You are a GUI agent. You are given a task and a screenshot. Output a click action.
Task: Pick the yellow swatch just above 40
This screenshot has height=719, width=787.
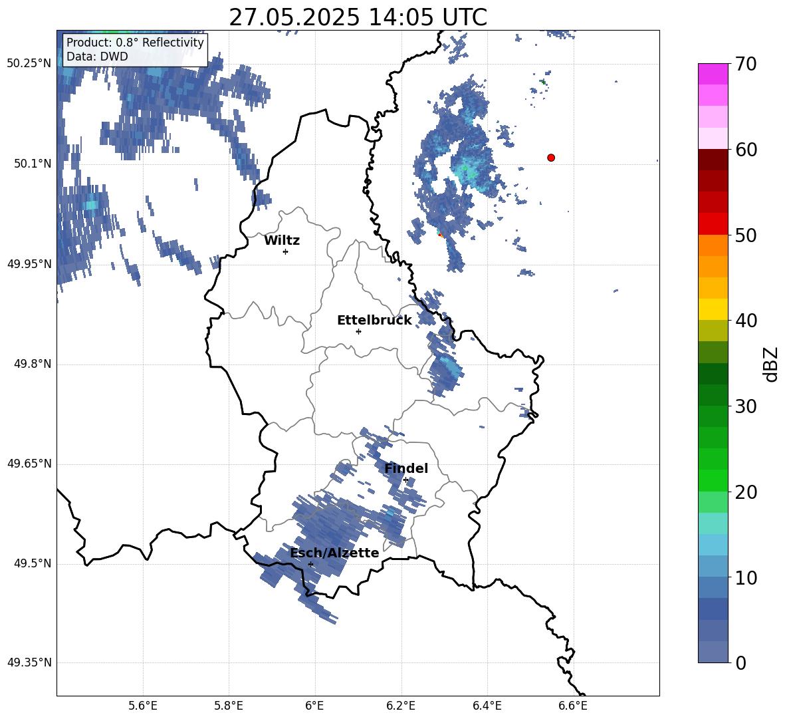pos(713,309)
